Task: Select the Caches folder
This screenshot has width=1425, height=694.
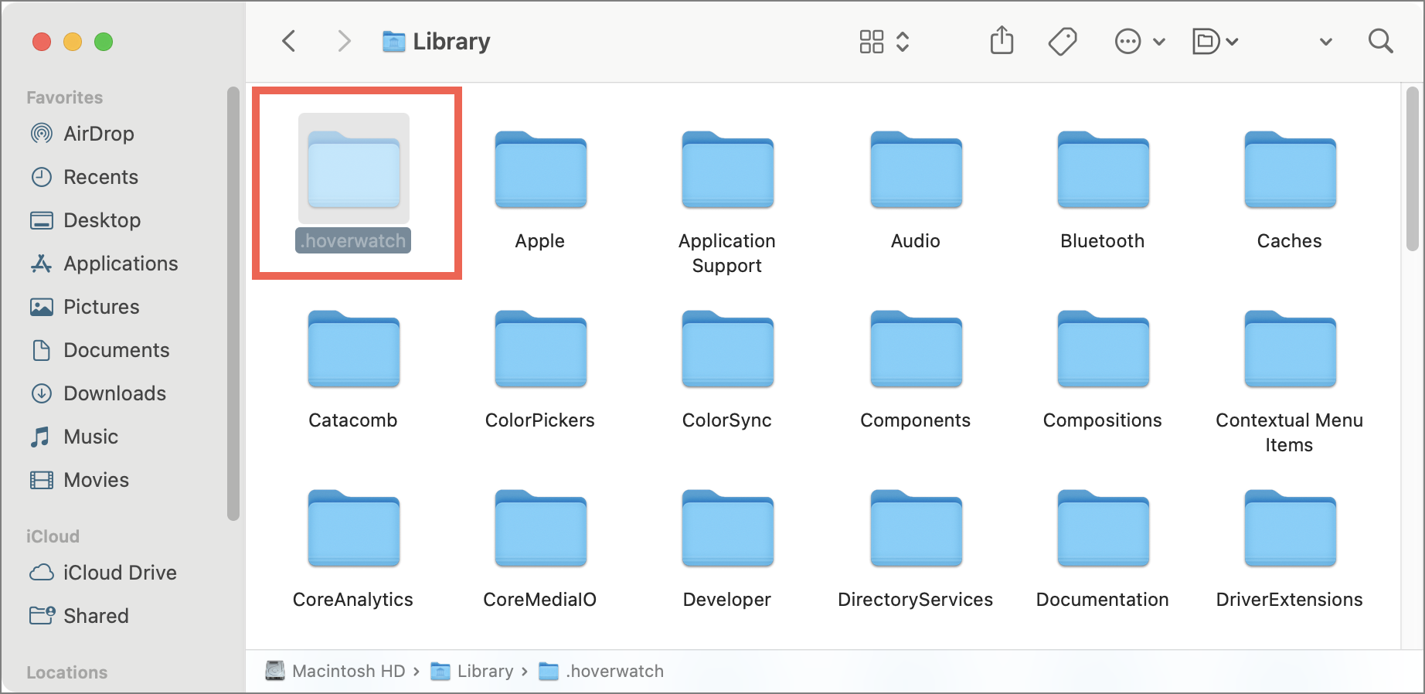Action: (x=1290, y=190)
